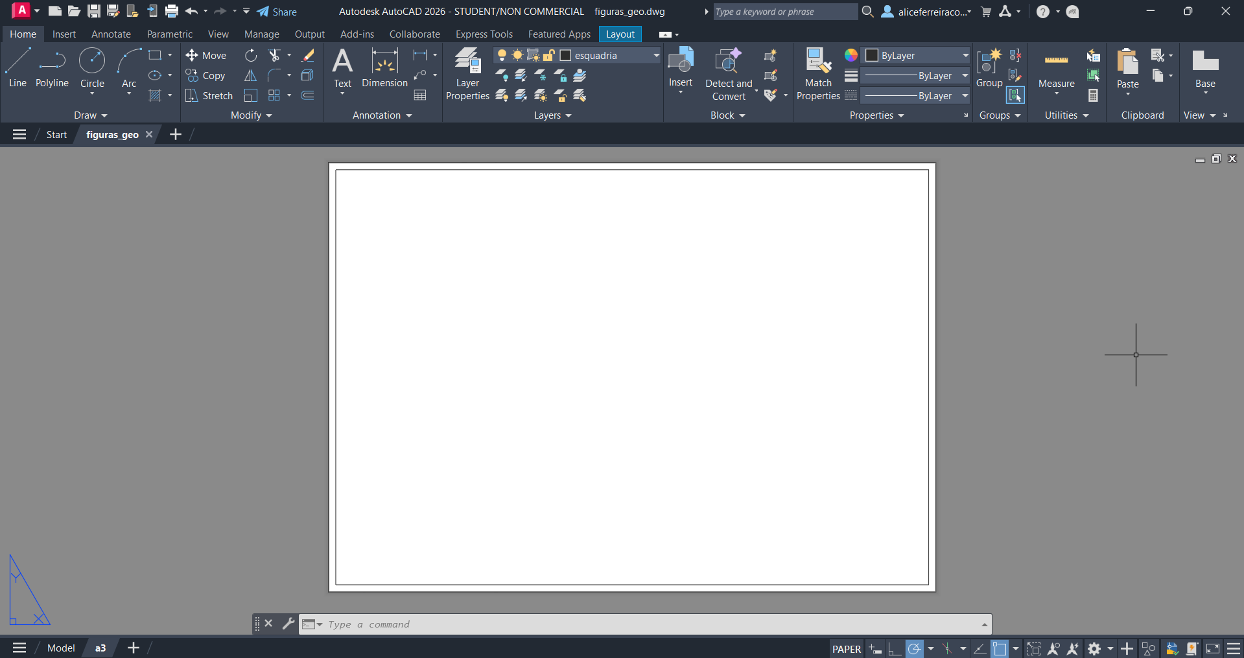The height and width of the screenshot is (658, 1244).
Task: Toggle layer on/off lightbulb for esquadria
Action: tap(502, 56)
